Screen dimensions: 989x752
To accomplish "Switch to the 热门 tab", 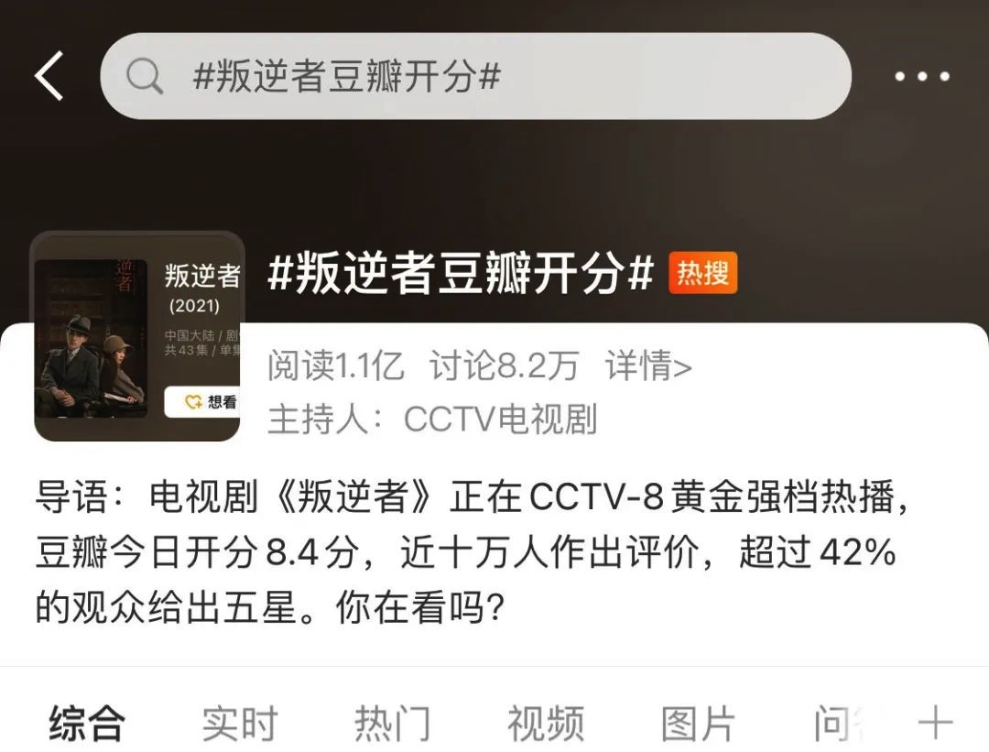I will (x=392, y=723).
